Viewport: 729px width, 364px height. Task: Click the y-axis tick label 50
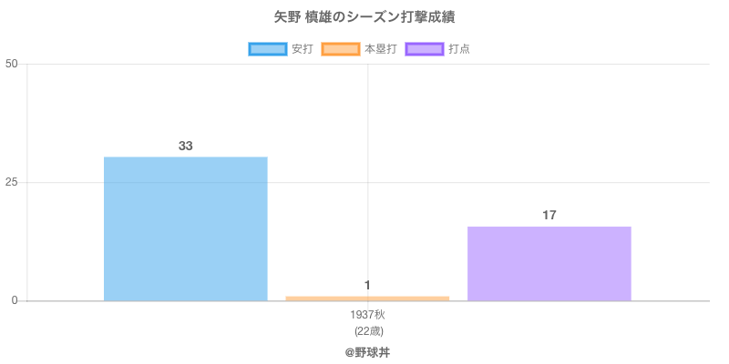(x=12, y=64)
